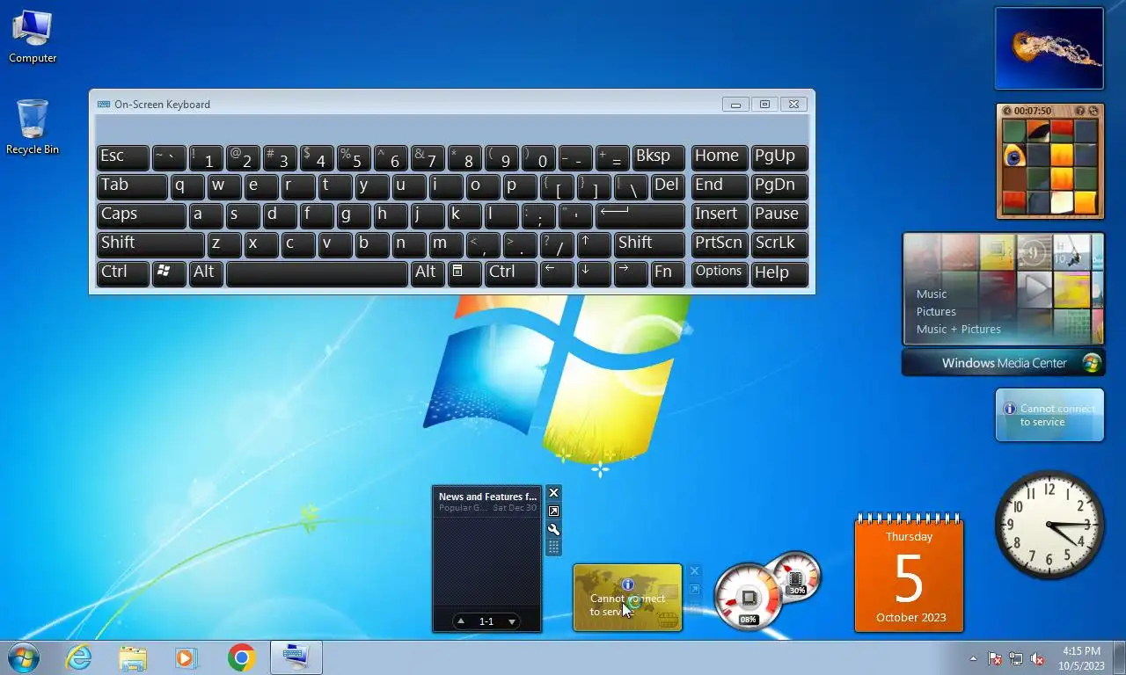1126x675 pixels.
Task: Click the Del key on the On-Screen Keyboard
Action: 668,186
